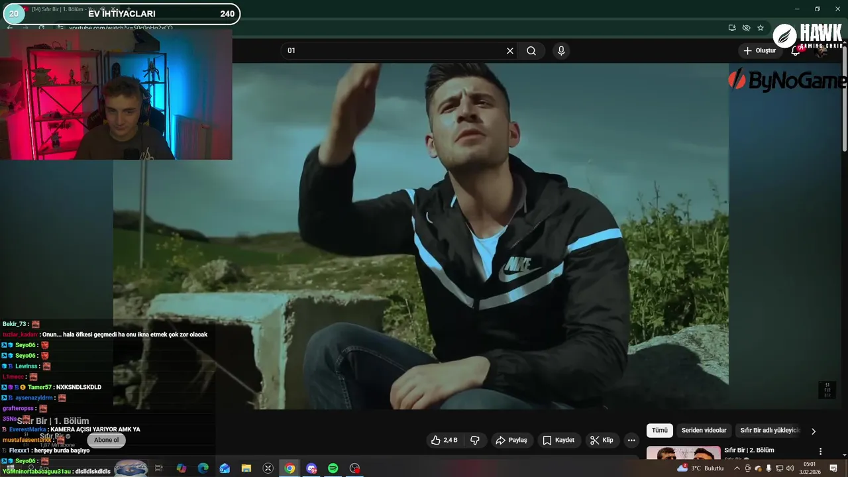Screen dimensions: 848x477
Task: Click the Sıfır Bir | 1. Bölüm title
Action: tap(53, 421)
